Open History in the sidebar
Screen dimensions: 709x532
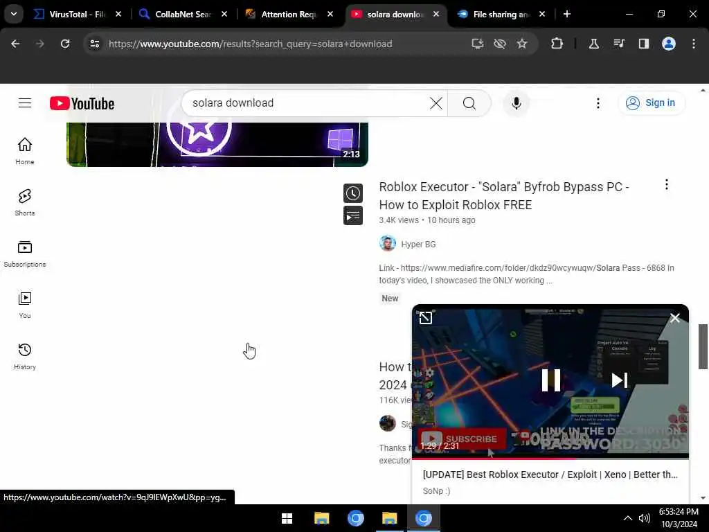click(25, 357)
